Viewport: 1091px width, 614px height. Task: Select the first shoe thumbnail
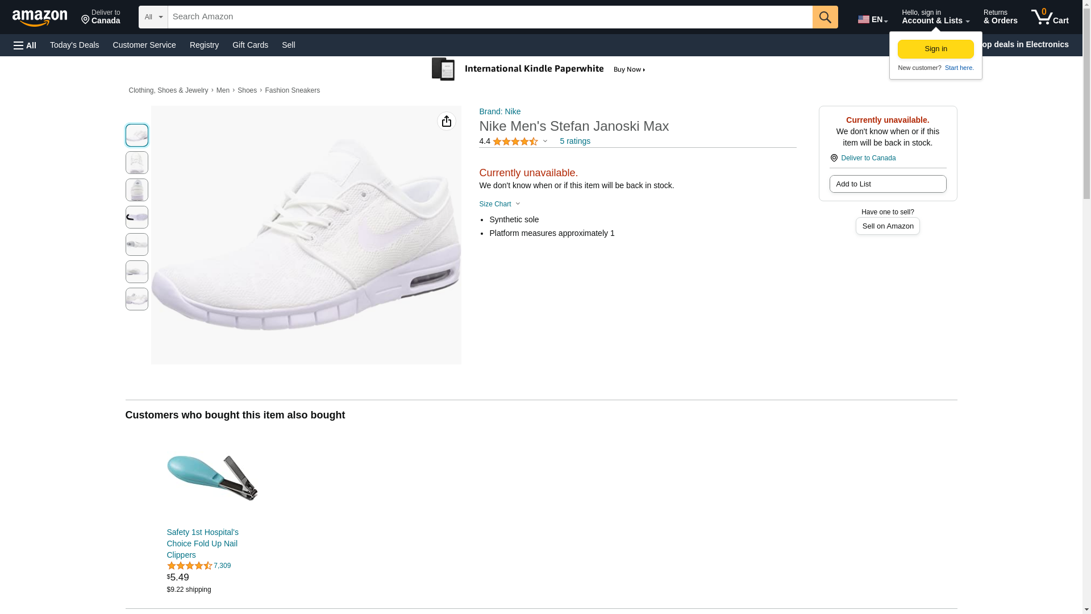(x=136, y=135)
